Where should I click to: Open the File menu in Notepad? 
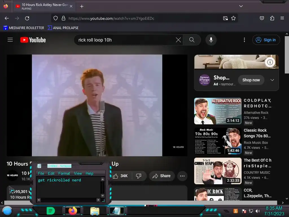41,173
